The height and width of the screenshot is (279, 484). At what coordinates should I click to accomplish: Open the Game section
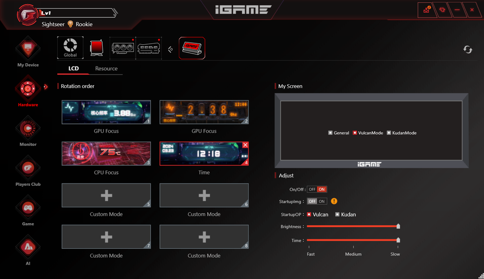point(28,211)
